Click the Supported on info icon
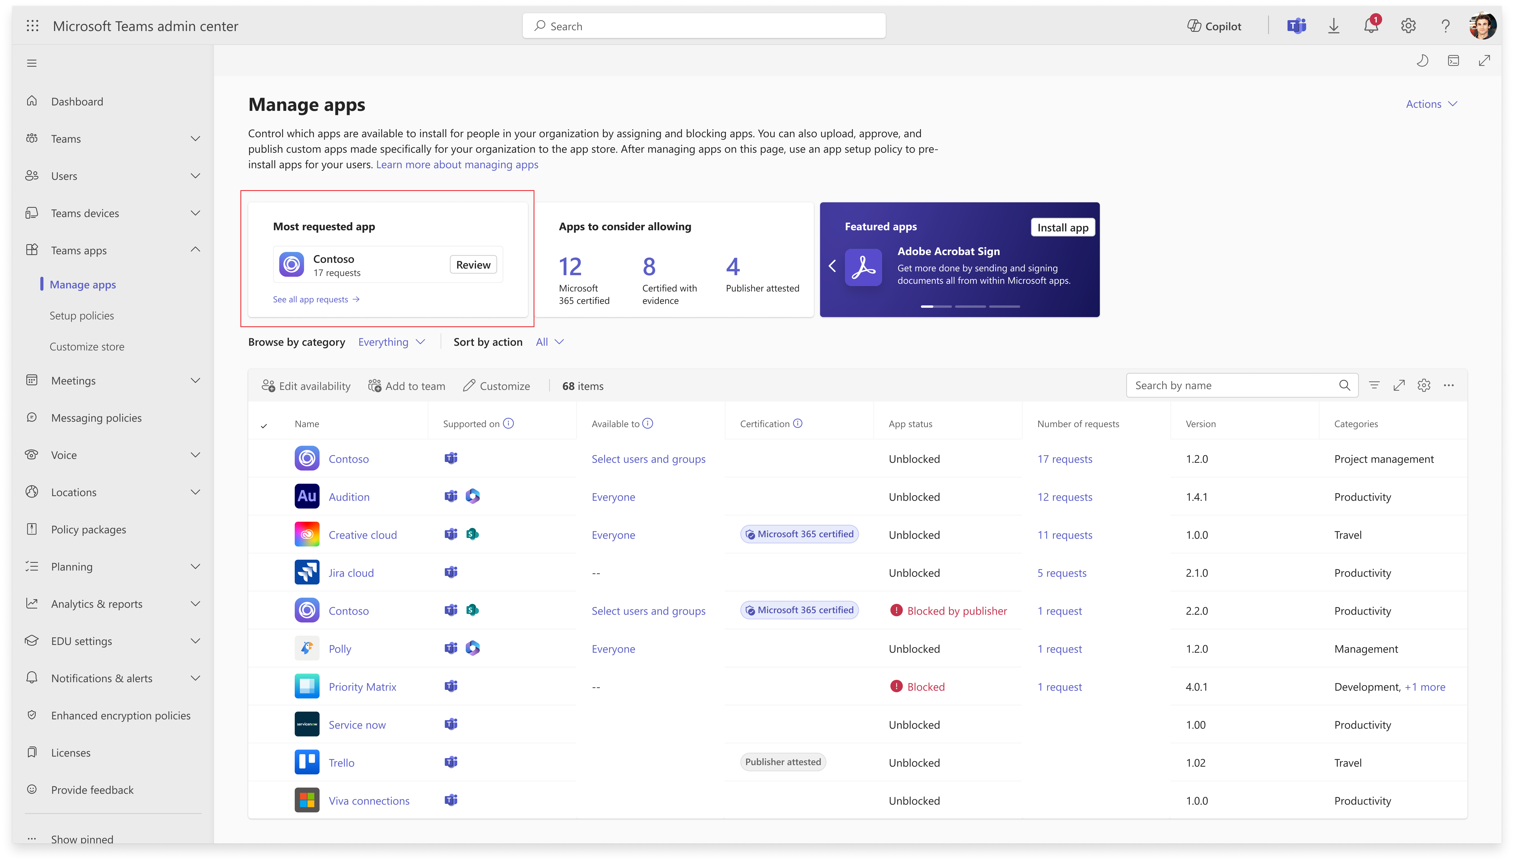Screen dimensions: 1514x862 point(508,423)
